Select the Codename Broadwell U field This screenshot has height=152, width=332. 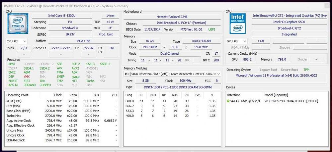pos(70,28)
